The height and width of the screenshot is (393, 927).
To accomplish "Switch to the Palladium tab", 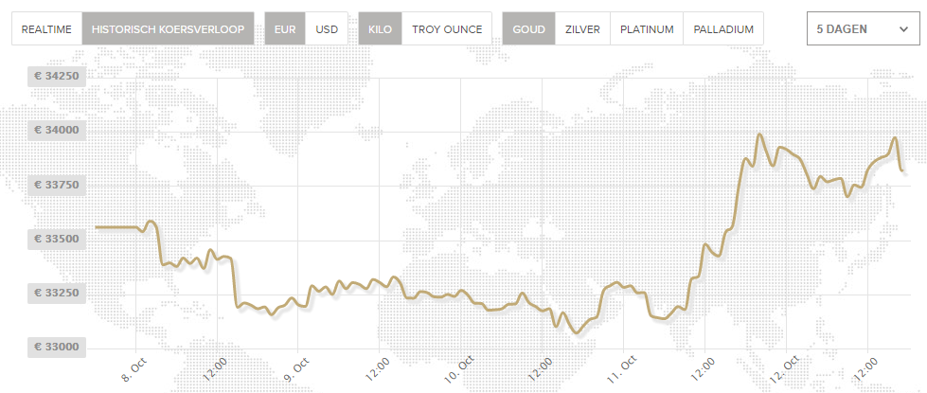I will [x=723, y=29].
